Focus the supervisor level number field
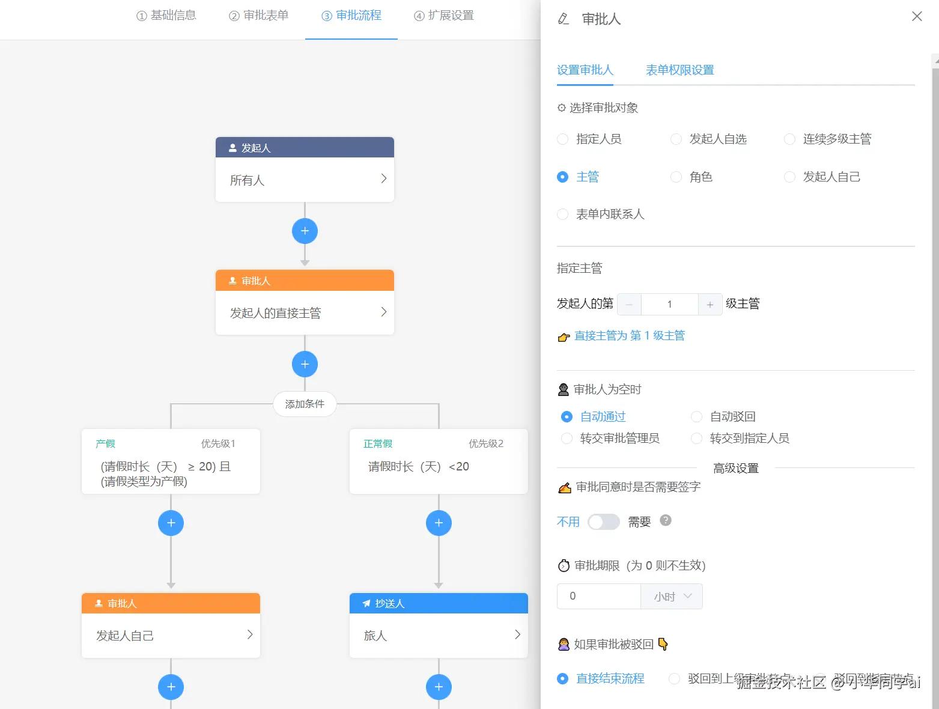Viewport: 939px width, 709px height. (670, 305)
